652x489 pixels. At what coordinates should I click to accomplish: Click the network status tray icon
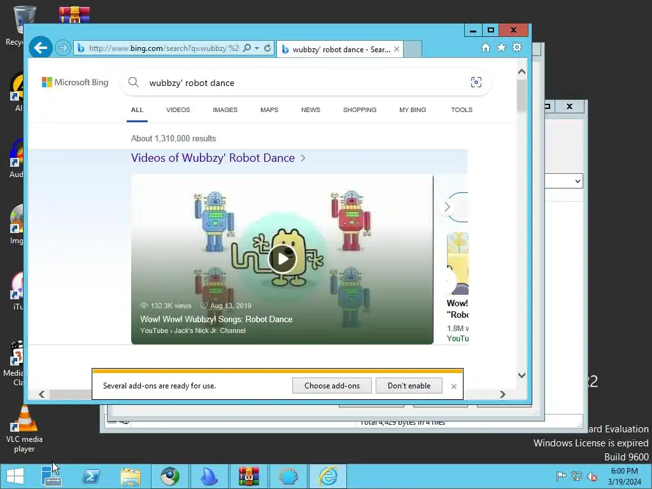pos(576,476)
